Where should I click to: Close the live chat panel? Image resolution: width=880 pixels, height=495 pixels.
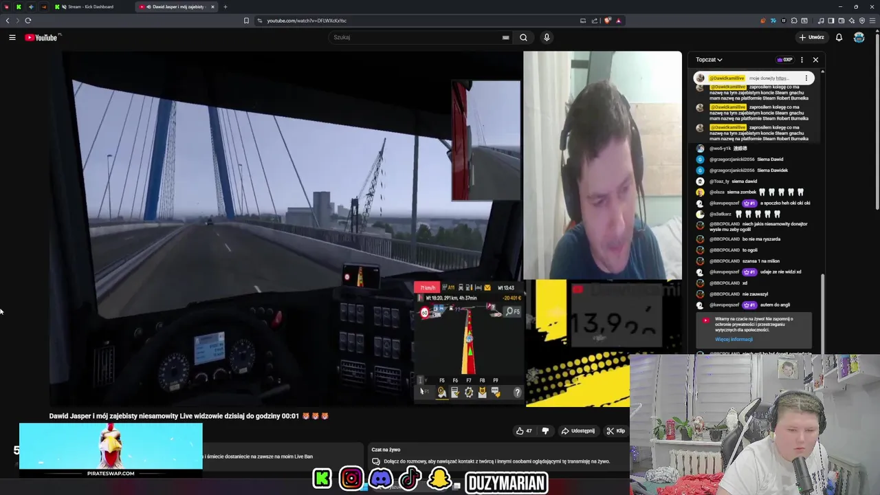click(815, 60)
